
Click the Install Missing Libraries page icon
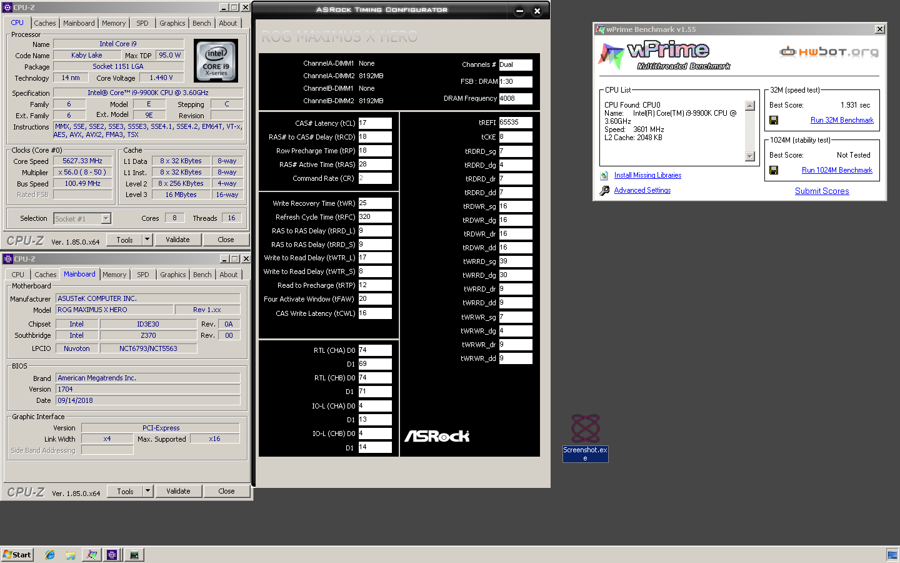[604, 176]
